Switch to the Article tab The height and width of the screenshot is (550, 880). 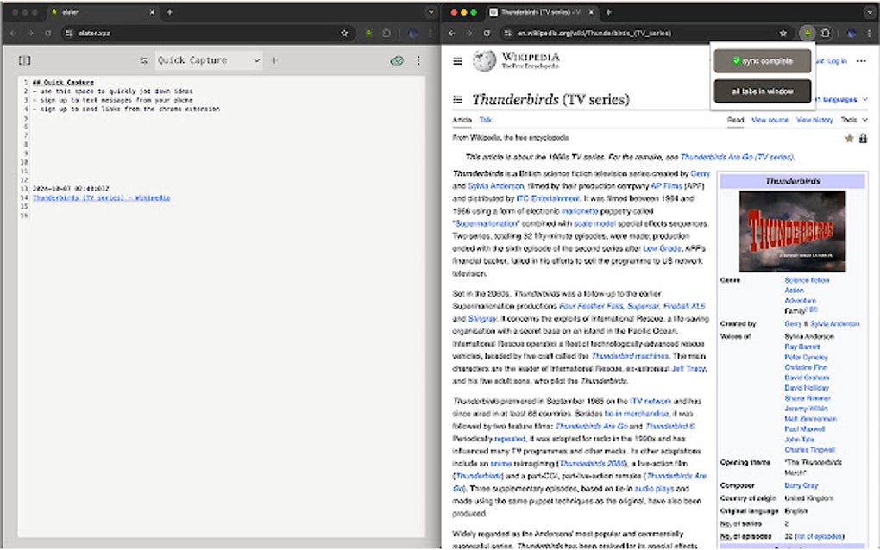coord(462,120)
